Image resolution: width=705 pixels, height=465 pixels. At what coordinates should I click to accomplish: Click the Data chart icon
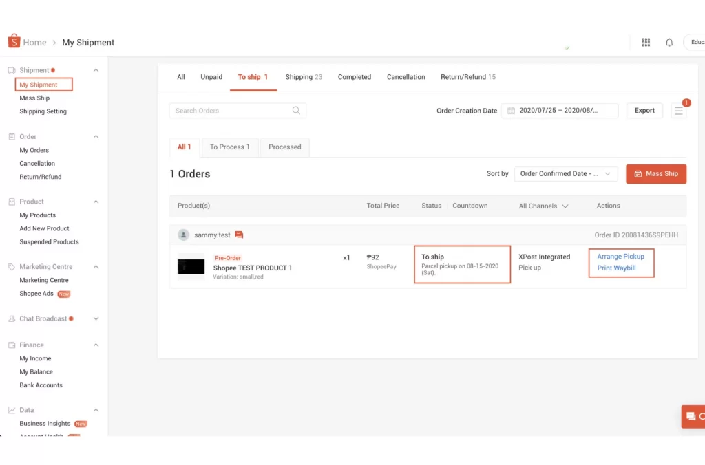click(12, 410)
